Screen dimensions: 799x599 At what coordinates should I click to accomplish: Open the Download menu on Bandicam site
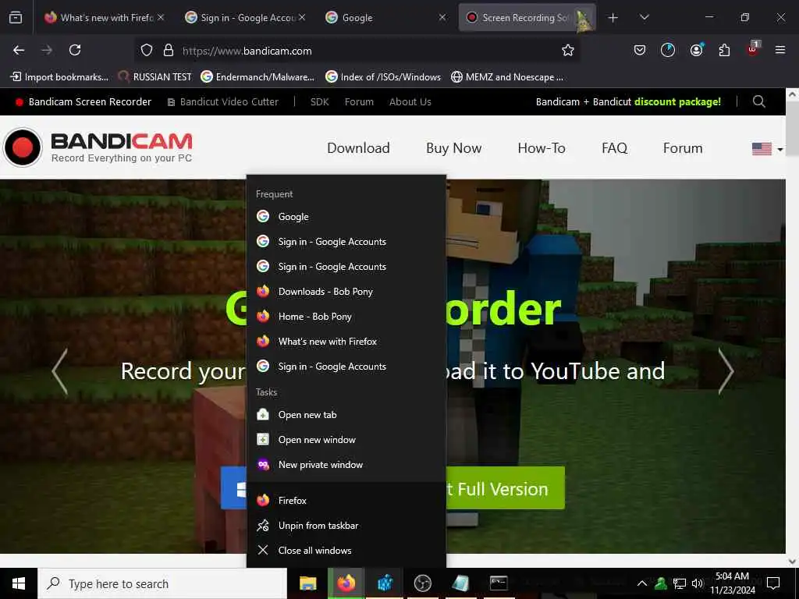pyautogui.click(x=358, y=148)
